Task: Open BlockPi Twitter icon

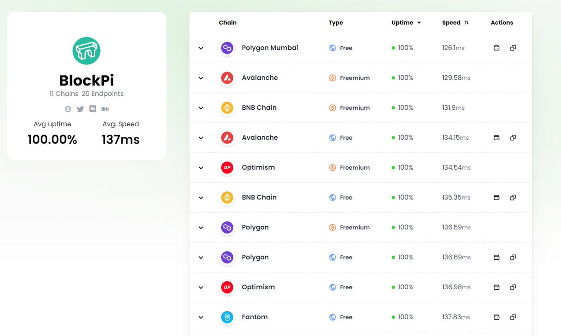Action: (x=80, y=109)
